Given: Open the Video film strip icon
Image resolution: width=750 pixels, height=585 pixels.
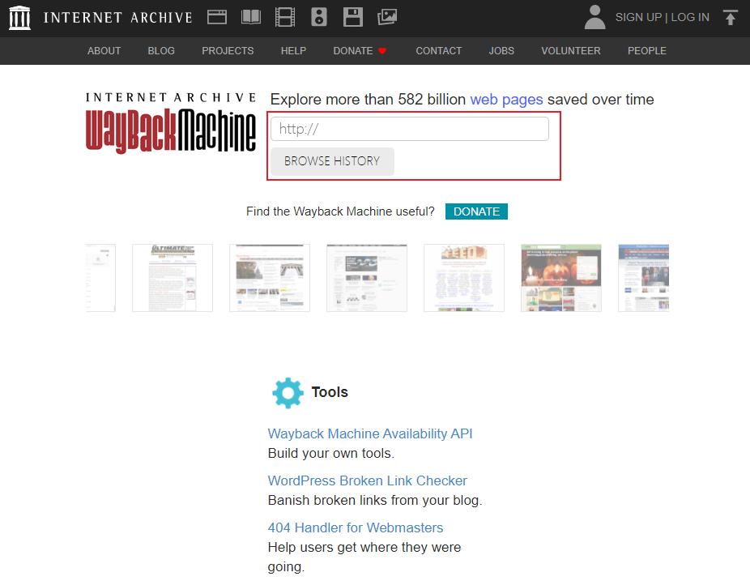Looking at the screenshot, I should click(285, 17).
